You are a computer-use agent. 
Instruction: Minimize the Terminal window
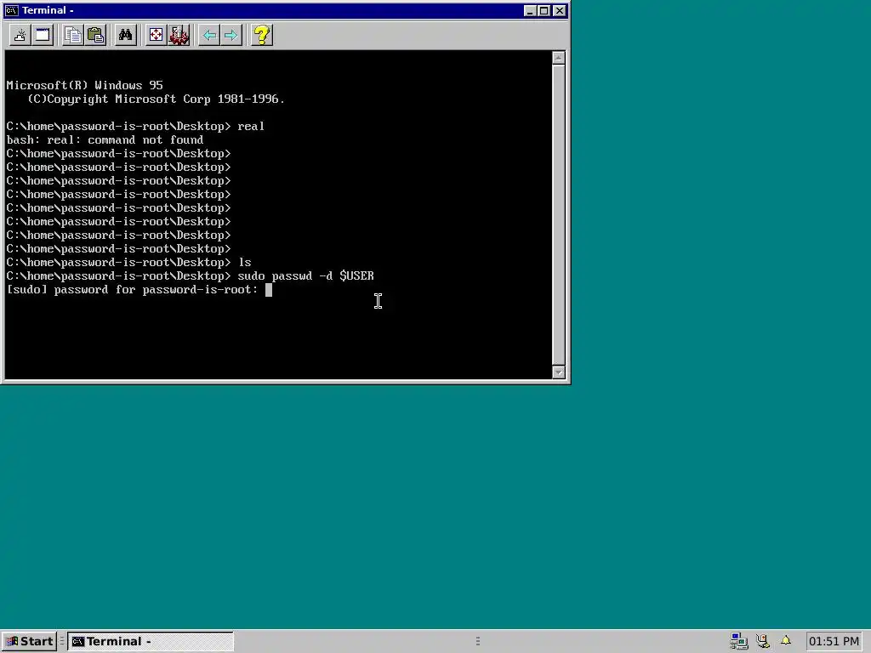530,10
